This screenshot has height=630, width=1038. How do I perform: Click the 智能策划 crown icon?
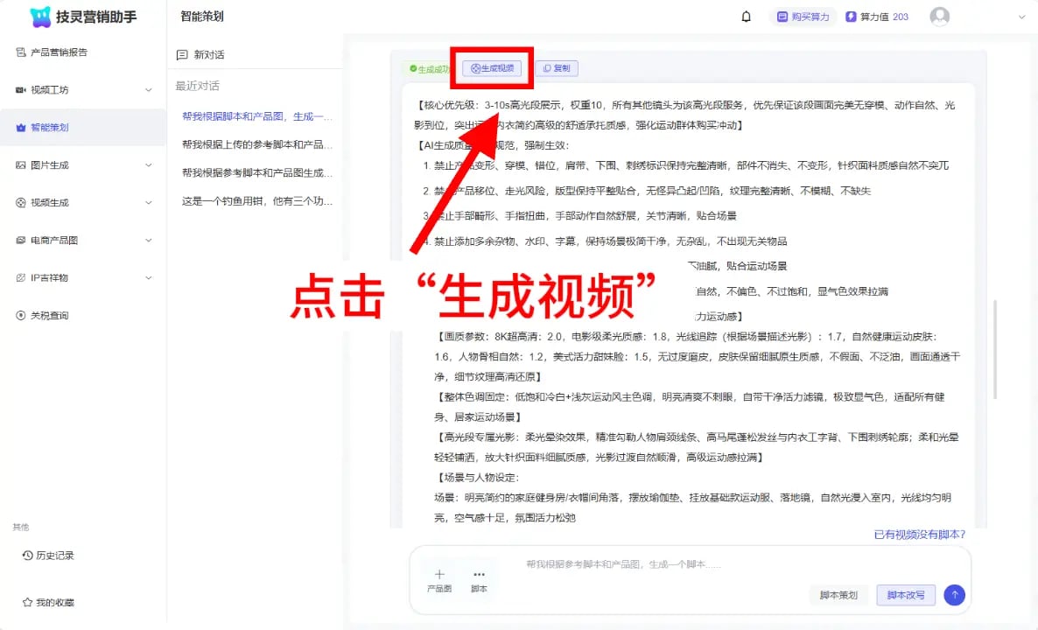pos(20,127)
